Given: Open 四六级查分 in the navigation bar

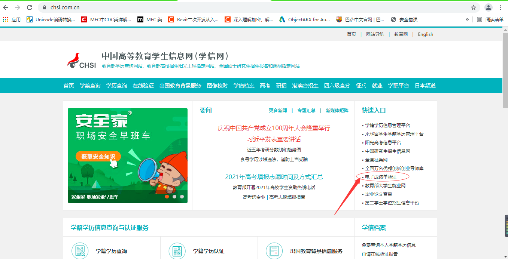Looking at the screenshot, I should tap(337, 86).
